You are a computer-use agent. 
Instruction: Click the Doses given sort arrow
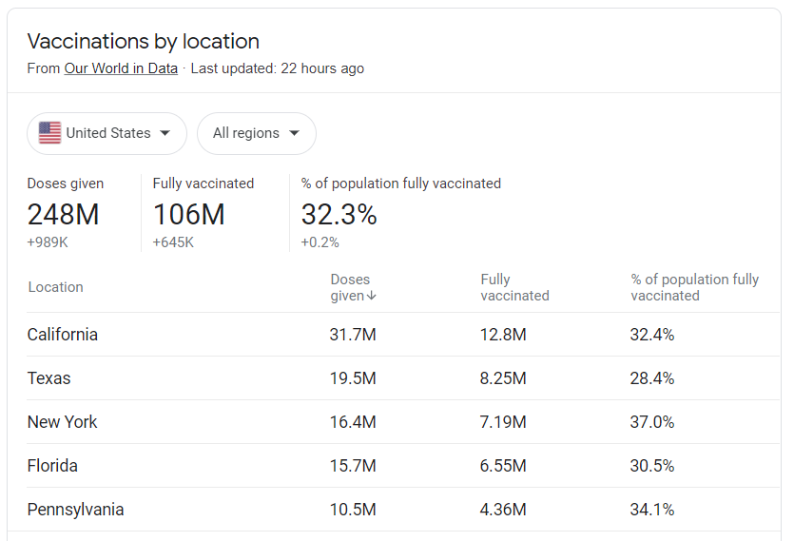(x=372, y=296)
